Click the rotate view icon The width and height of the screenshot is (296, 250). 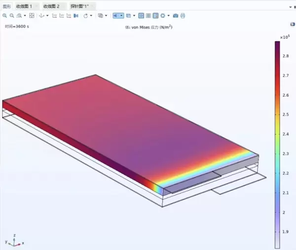point(85,16)
